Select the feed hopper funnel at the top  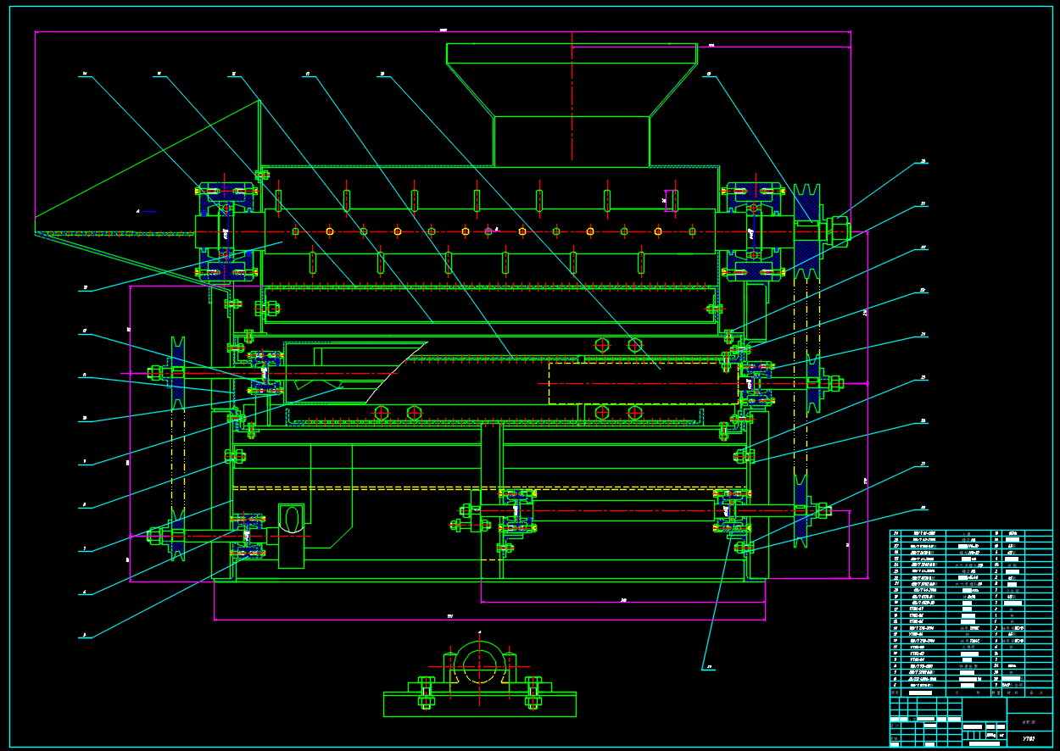point(572,105)
